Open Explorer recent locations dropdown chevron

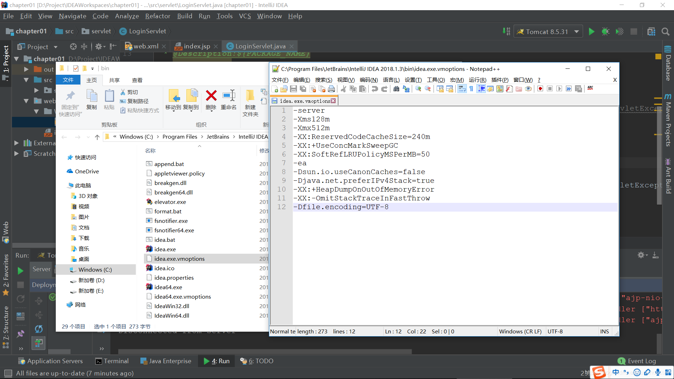pos(88,137)
